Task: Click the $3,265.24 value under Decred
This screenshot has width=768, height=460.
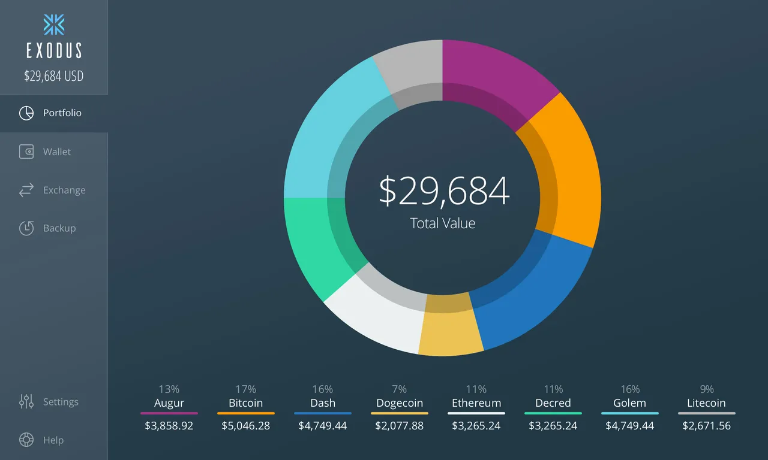Action: click(553, 426)
